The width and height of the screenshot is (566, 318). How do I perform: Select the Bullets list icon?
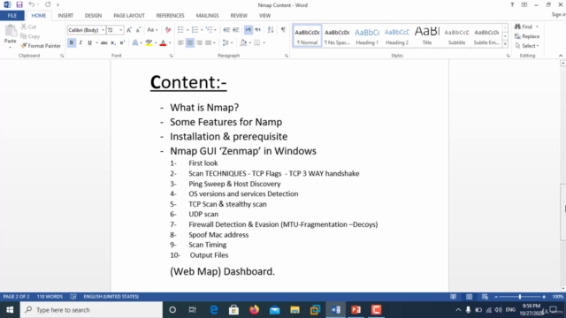(180, 30)
